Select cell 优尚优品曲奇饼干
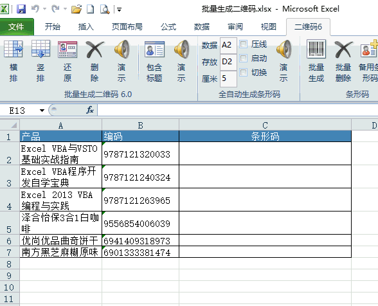The height and width of the screenshot is (306, 378). (60, 240)
